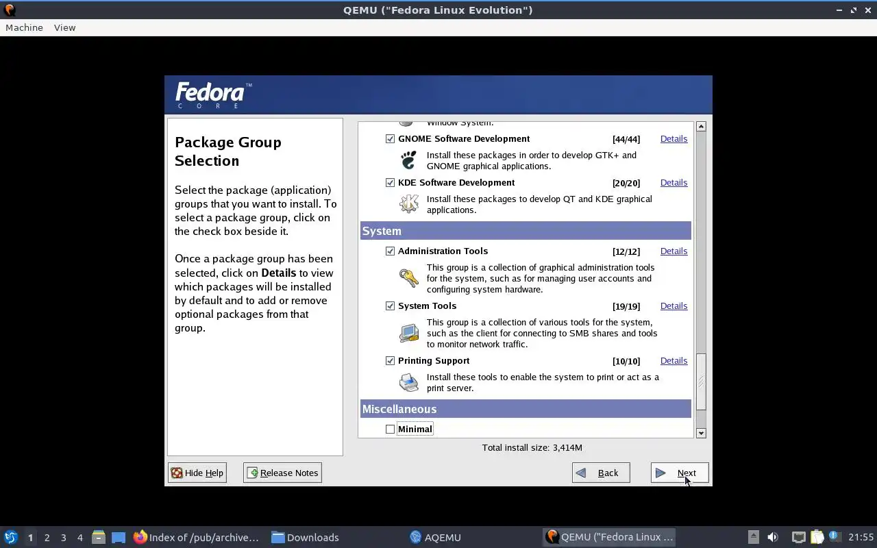Click the Hide Help button
This screenshot has height=548, width=877.
pyautogui.click(x=197, y=473)
